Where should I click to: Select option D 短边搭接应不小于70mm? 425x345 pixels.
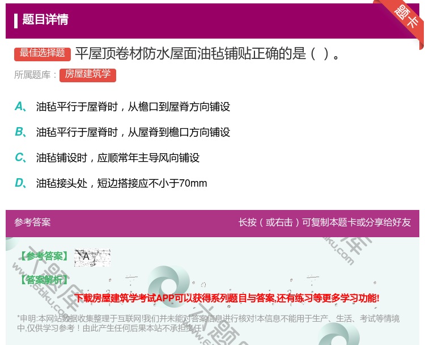[111, 183]
